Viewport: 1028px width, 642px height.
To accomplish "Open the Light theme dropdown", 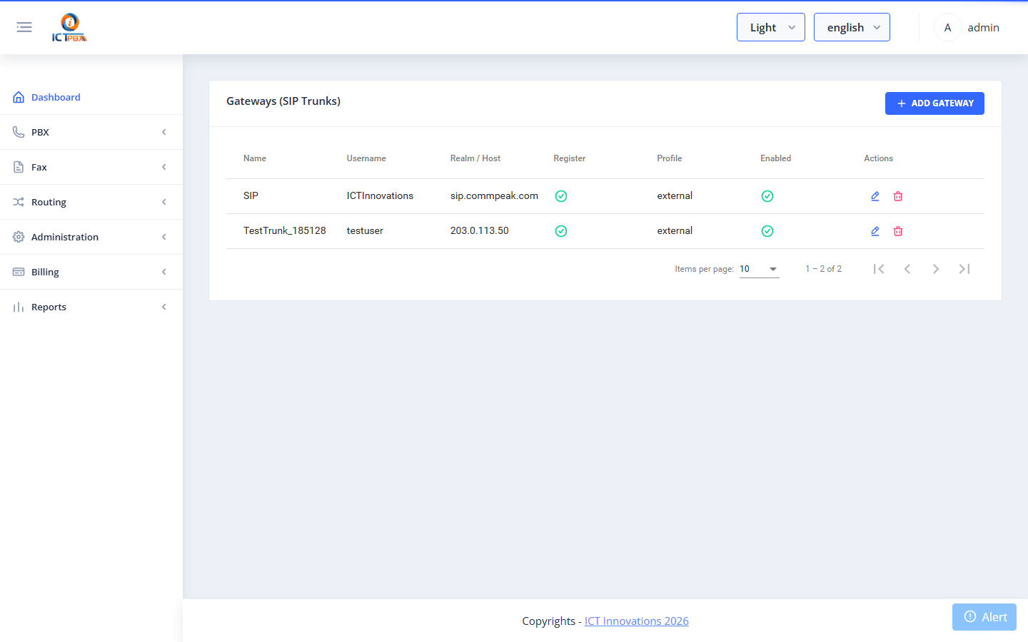I will tap(771, 27).
